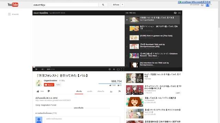220x123 pixels.
Task: Click the Upload button in header
Action: [x=116, y=5]
